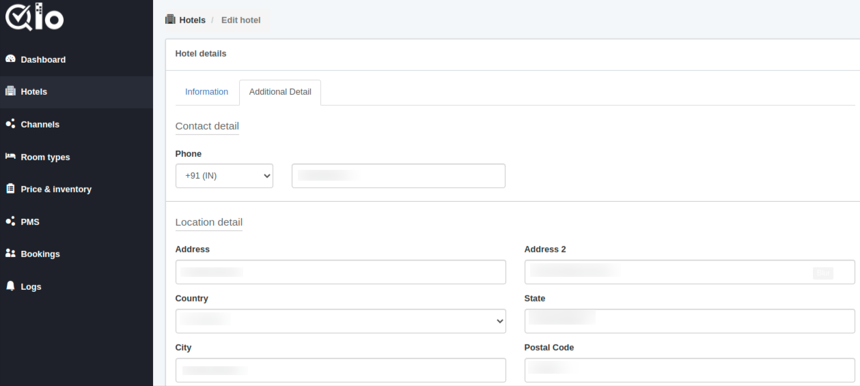Go to Bookings page
The height and width of the screenshot is (386, 860).
pos(77,254)
